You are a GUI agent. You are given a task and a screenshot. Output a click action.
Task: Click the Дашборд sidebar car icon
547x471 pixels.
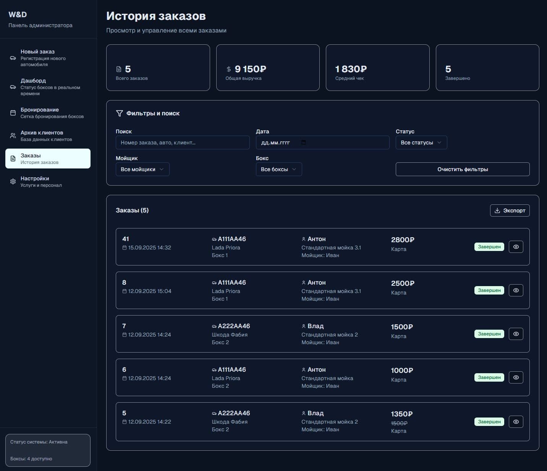13,87
